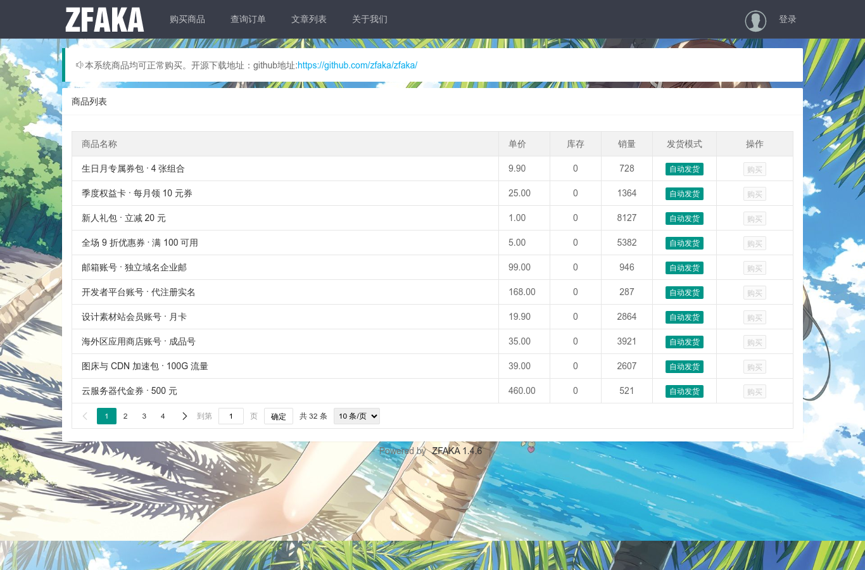Open 购买商品 menu item
This screenshot has width=865, height=570.
187,20
